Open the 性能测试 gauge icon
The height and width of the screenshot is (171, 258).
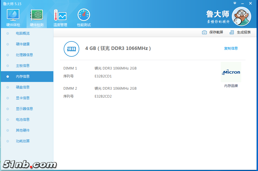click(84, 15)
